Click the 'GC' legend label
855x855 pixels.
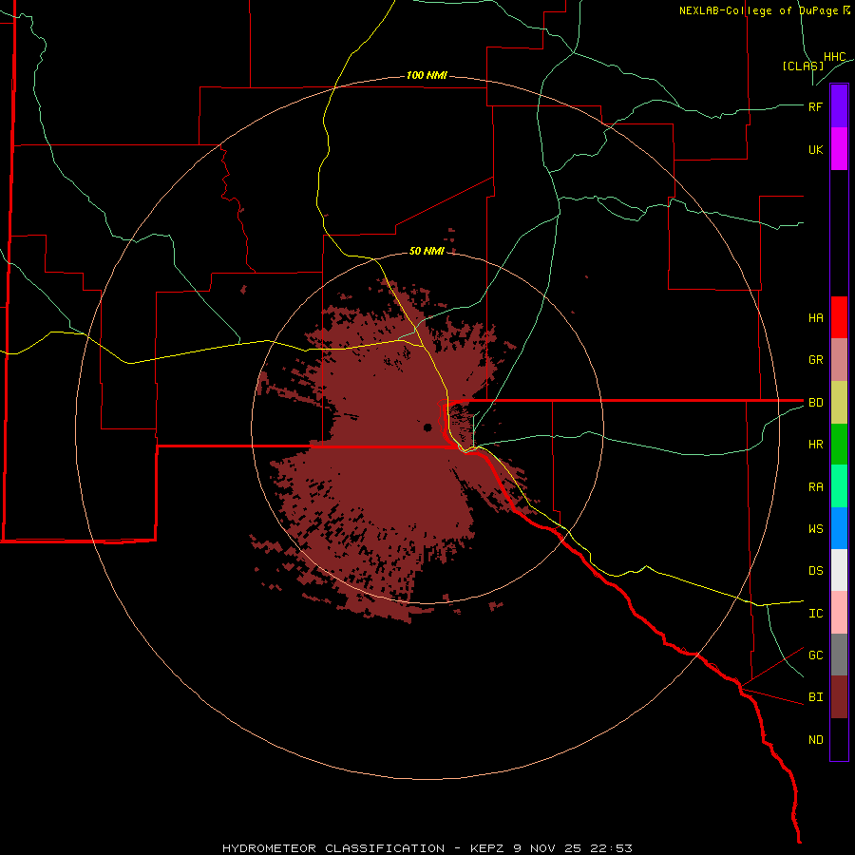(815, 655)
